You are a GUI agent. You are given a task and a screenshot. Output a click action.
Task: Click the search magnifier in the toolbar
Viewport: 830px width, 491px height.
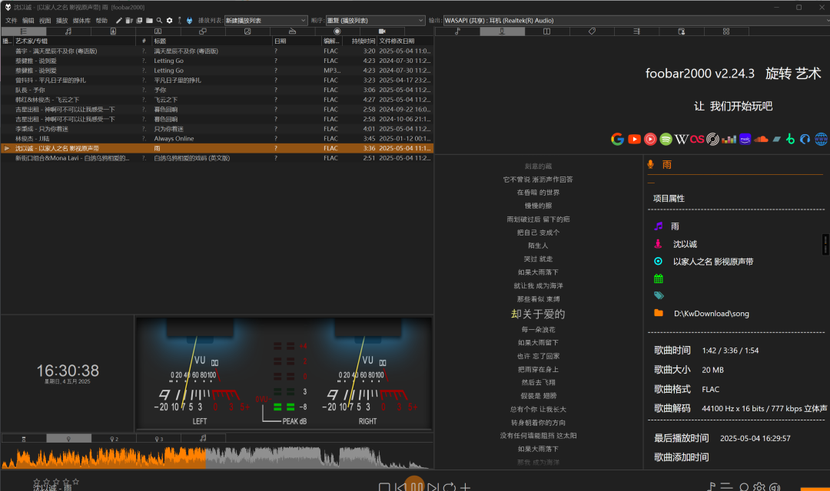click(x=158, y=21)
